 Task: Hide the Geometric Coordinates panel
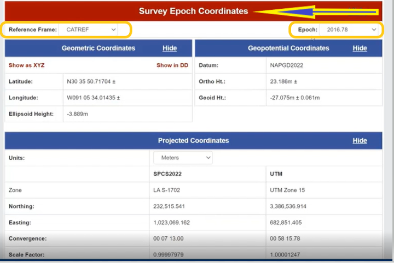pyautogui.click(x=170, y=48)
